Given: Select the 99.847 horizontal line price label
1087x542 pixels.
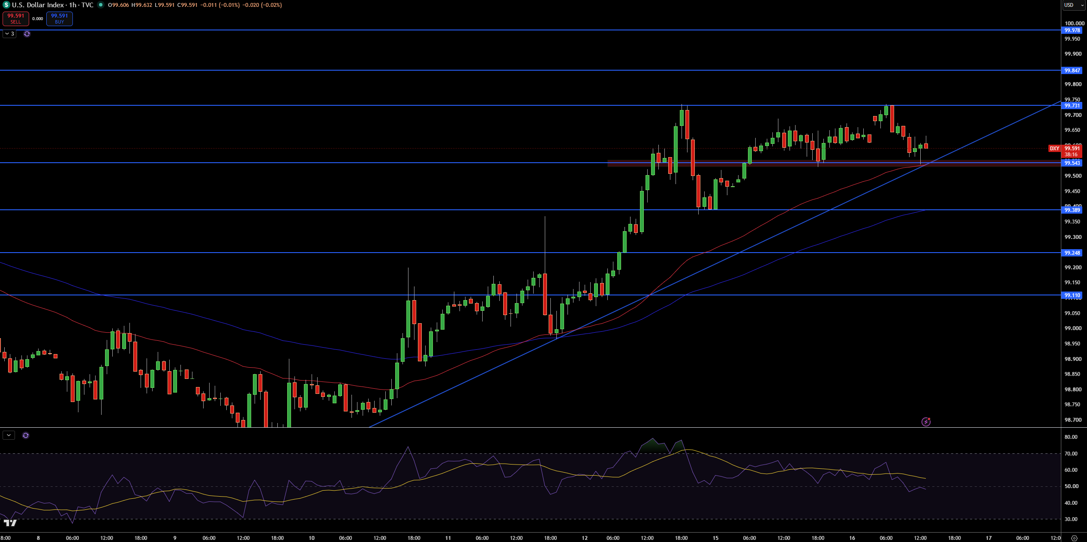Looking at the screenshot, I should pos(1072,71).
